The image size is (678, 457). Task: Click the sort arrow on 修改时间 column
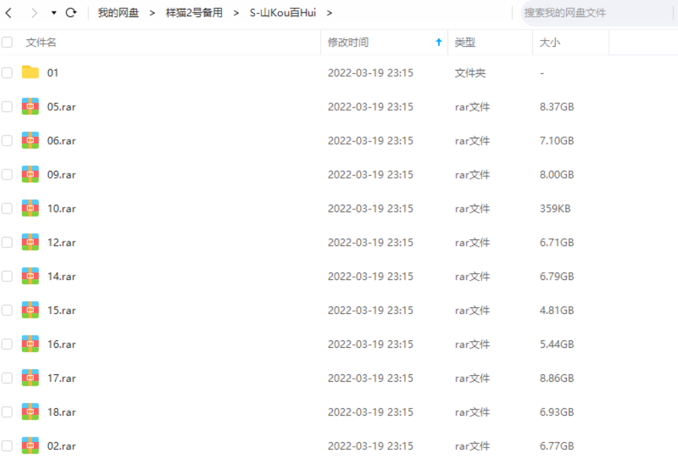pos(439,43)
